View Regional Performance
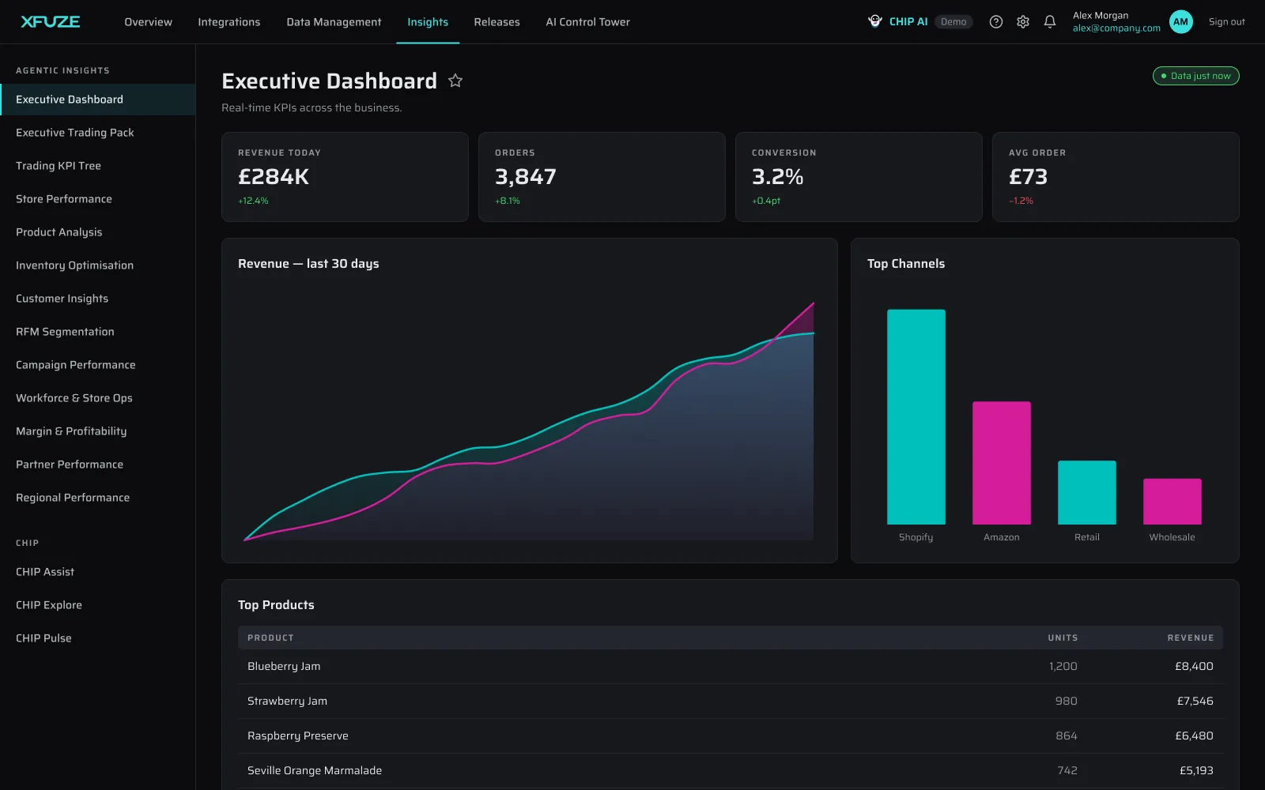Screen dimensions: 1265x790 [x=98, y=498]
